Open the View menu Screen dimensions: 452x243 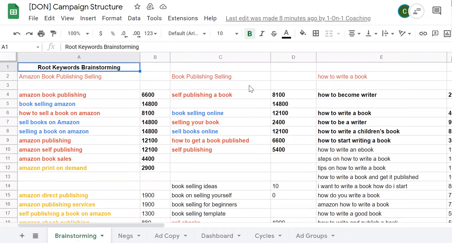(x=67, y=18)
